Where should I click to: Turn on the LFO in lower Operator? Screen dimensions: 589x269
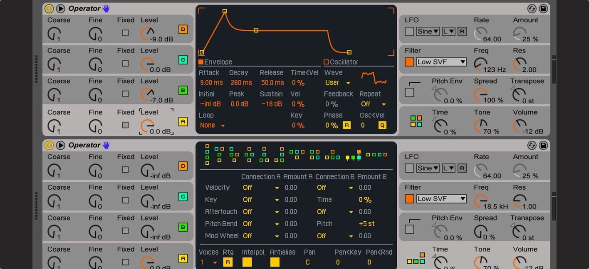pyautogui.click(x=409, y=168)
